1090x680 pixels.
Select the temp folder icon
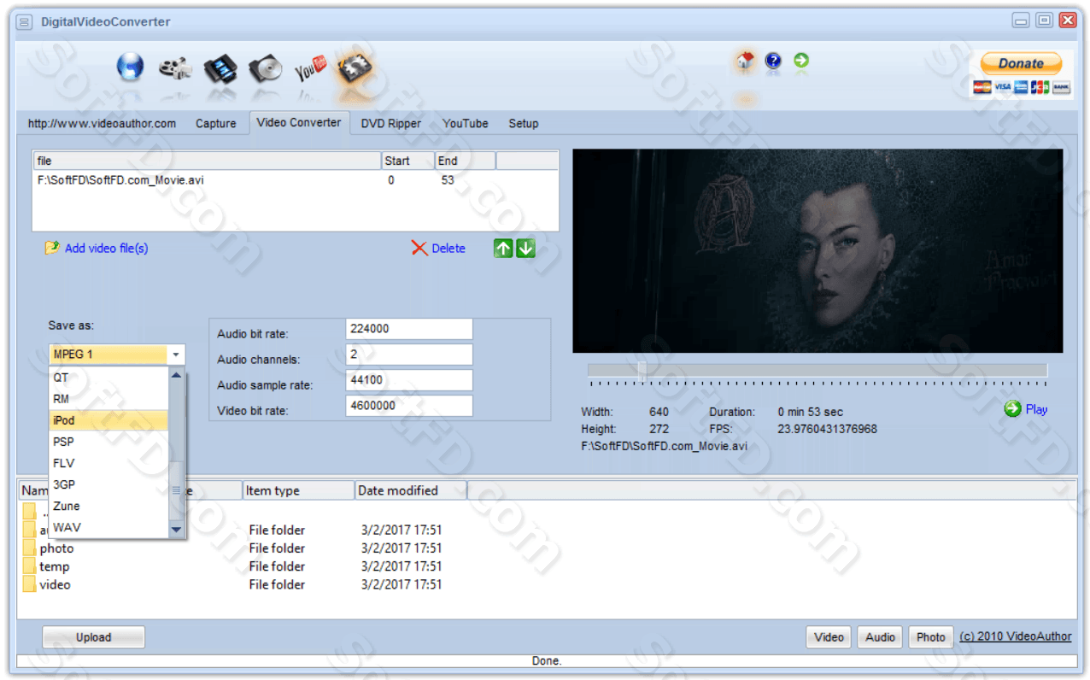(30, 566)
